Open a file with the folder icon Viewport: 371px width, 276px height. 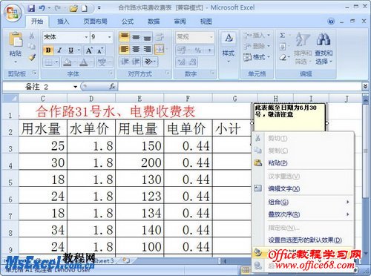click(x=73, y=8)
